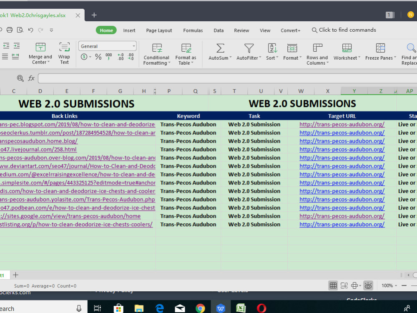Click the zoom magnifier icon beside fx

pyautogui.click(x=20, y=78)
